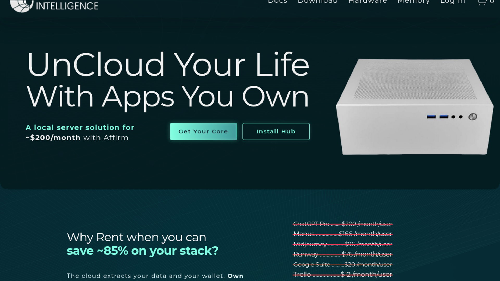Click the ChatGPT Pro $200 price line
Image resolution: width=500 pixels, height=281 pixels.
[343, 224]
